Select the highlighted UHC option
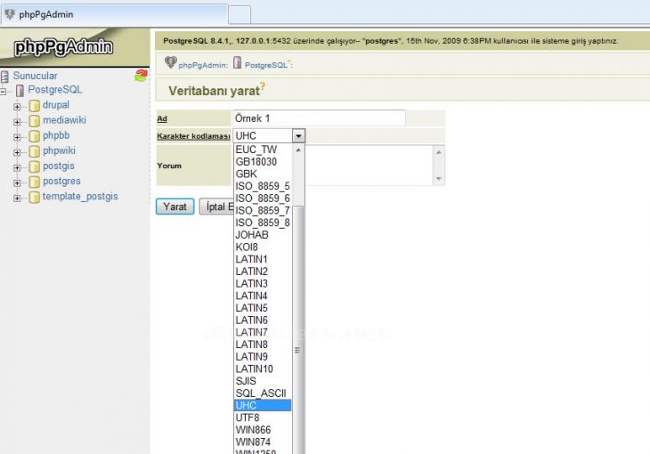 pos(263,406)
